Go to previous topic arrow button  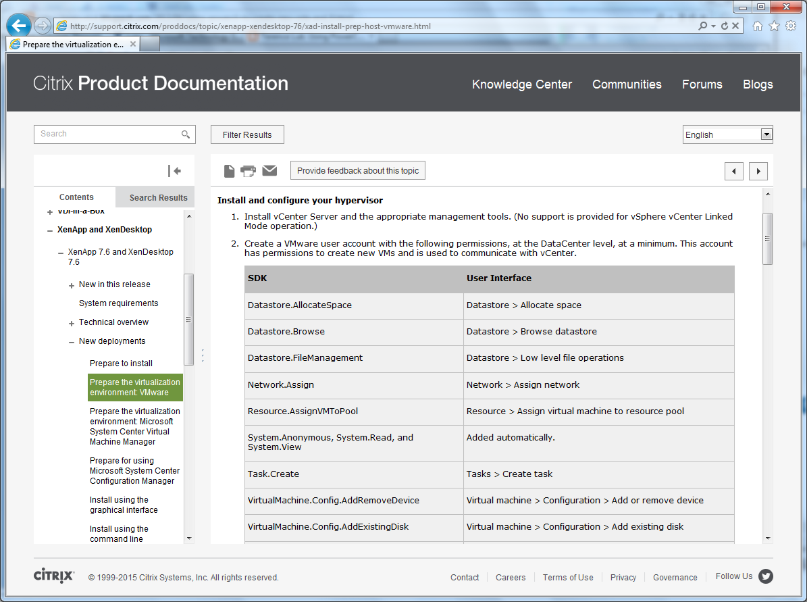pyautogui.click(x=734, y=171)
